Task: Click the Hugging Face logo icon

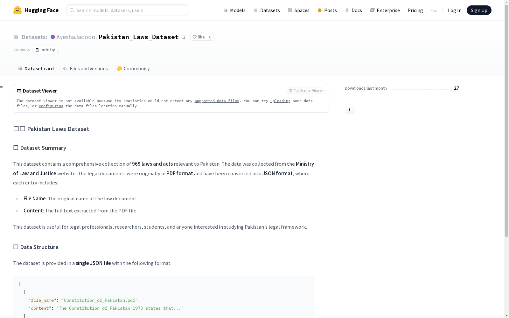Action: click(17, 10)
